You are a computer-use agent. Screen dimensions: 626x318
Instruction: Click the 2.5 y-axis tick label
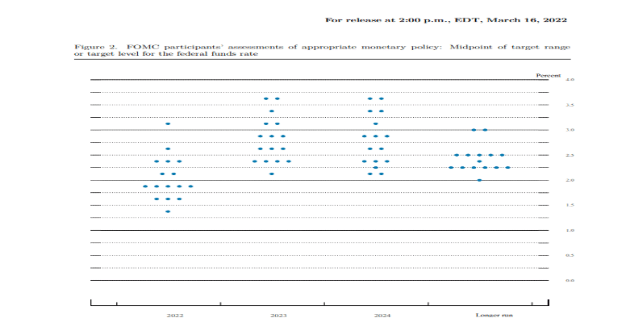[570, 155]
